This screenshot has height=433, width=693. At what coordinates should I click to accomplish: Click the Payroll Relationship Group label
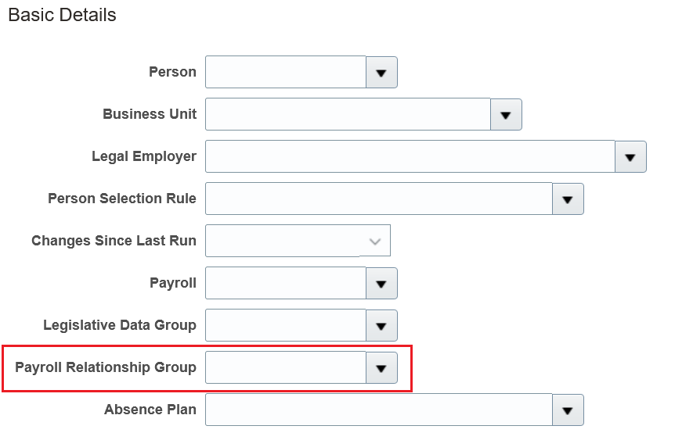[x=106, y=367]
